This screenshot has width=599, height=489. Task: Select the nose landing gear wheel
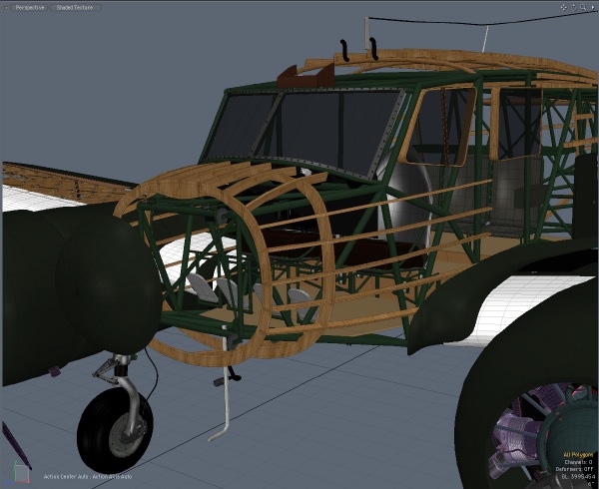point(114,429)
